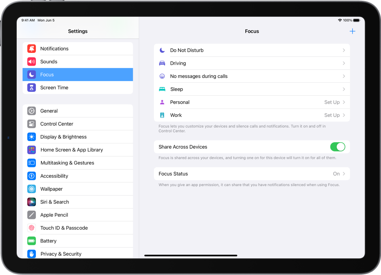Click the Focus crescent moon icon
Image resolution: width=381 pixels, height=275 pixels.
pos(31,74)
